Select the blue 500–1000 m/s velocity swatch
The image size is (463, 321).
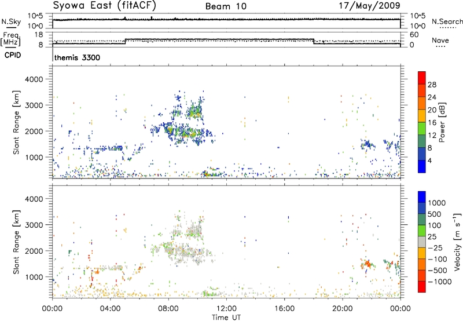coord(422,208)
